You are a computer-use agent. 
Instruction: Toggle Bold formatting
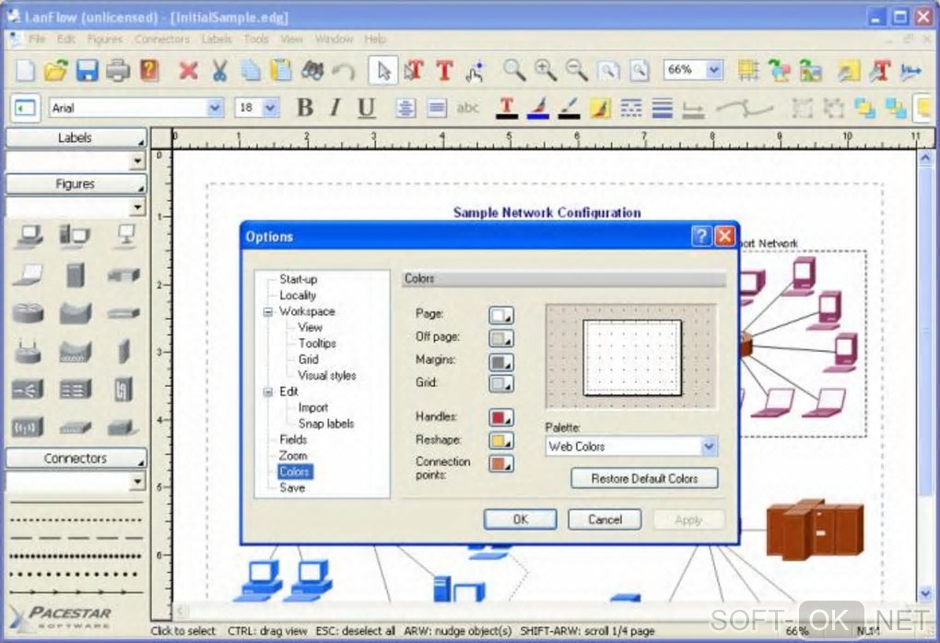(x=305, y=108)
